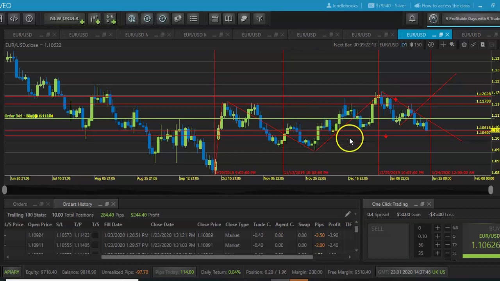Add a new currency symbol with plus icon

(x=111, y=19)
